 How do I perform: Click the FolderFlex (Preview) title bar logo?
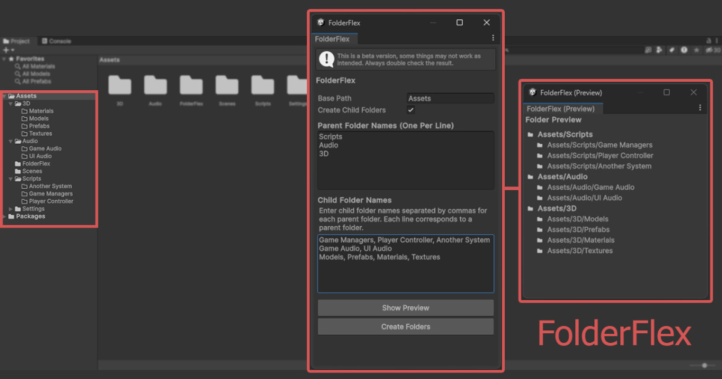(x=532, y=92)
